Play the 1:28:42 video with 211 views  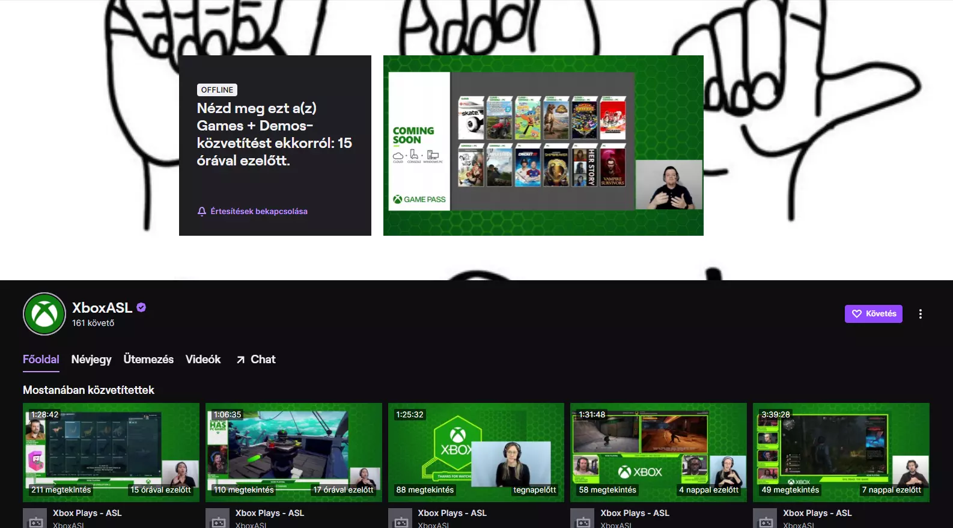[111, 452]
